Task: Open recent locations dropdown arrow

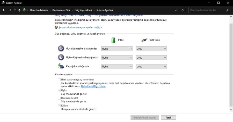Action: pos(15,10)
